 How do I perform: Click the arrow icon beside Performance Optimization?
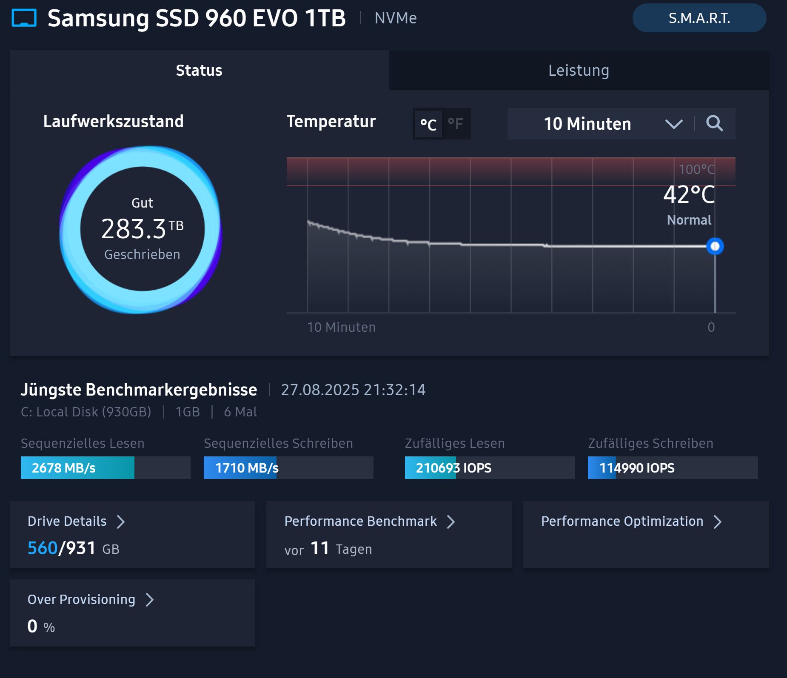point(718,521)
